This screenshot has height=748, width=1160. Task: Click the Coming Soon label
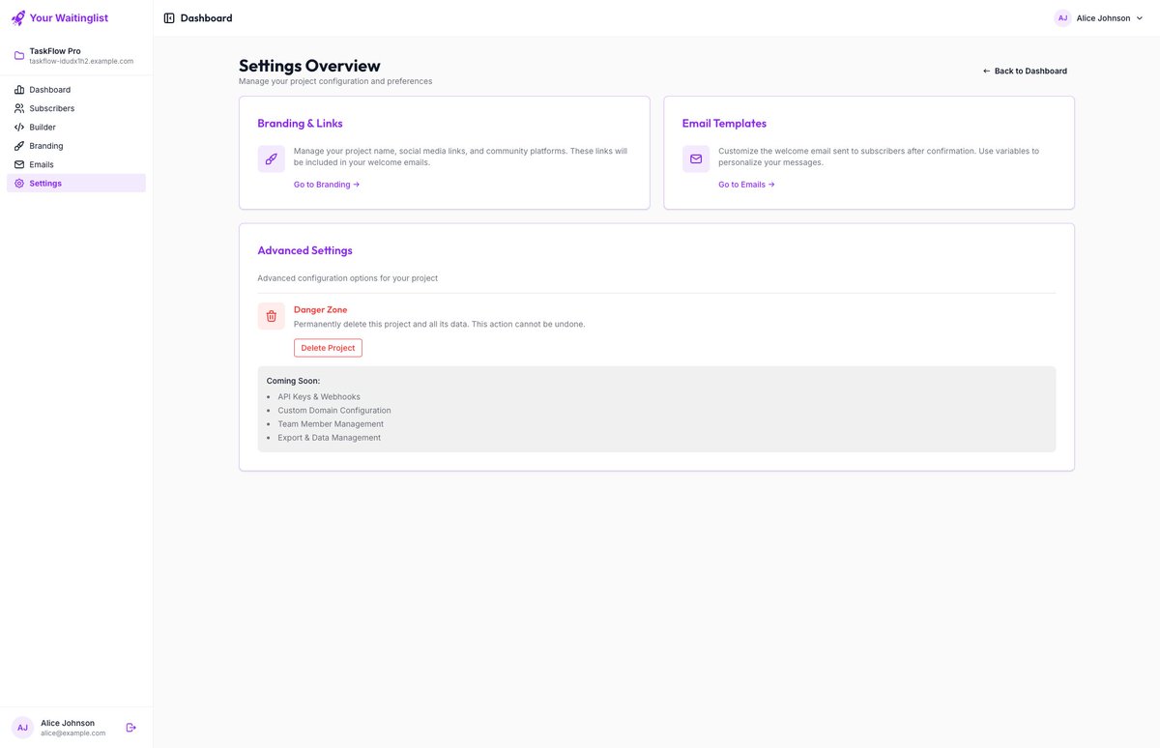(293, 381)
